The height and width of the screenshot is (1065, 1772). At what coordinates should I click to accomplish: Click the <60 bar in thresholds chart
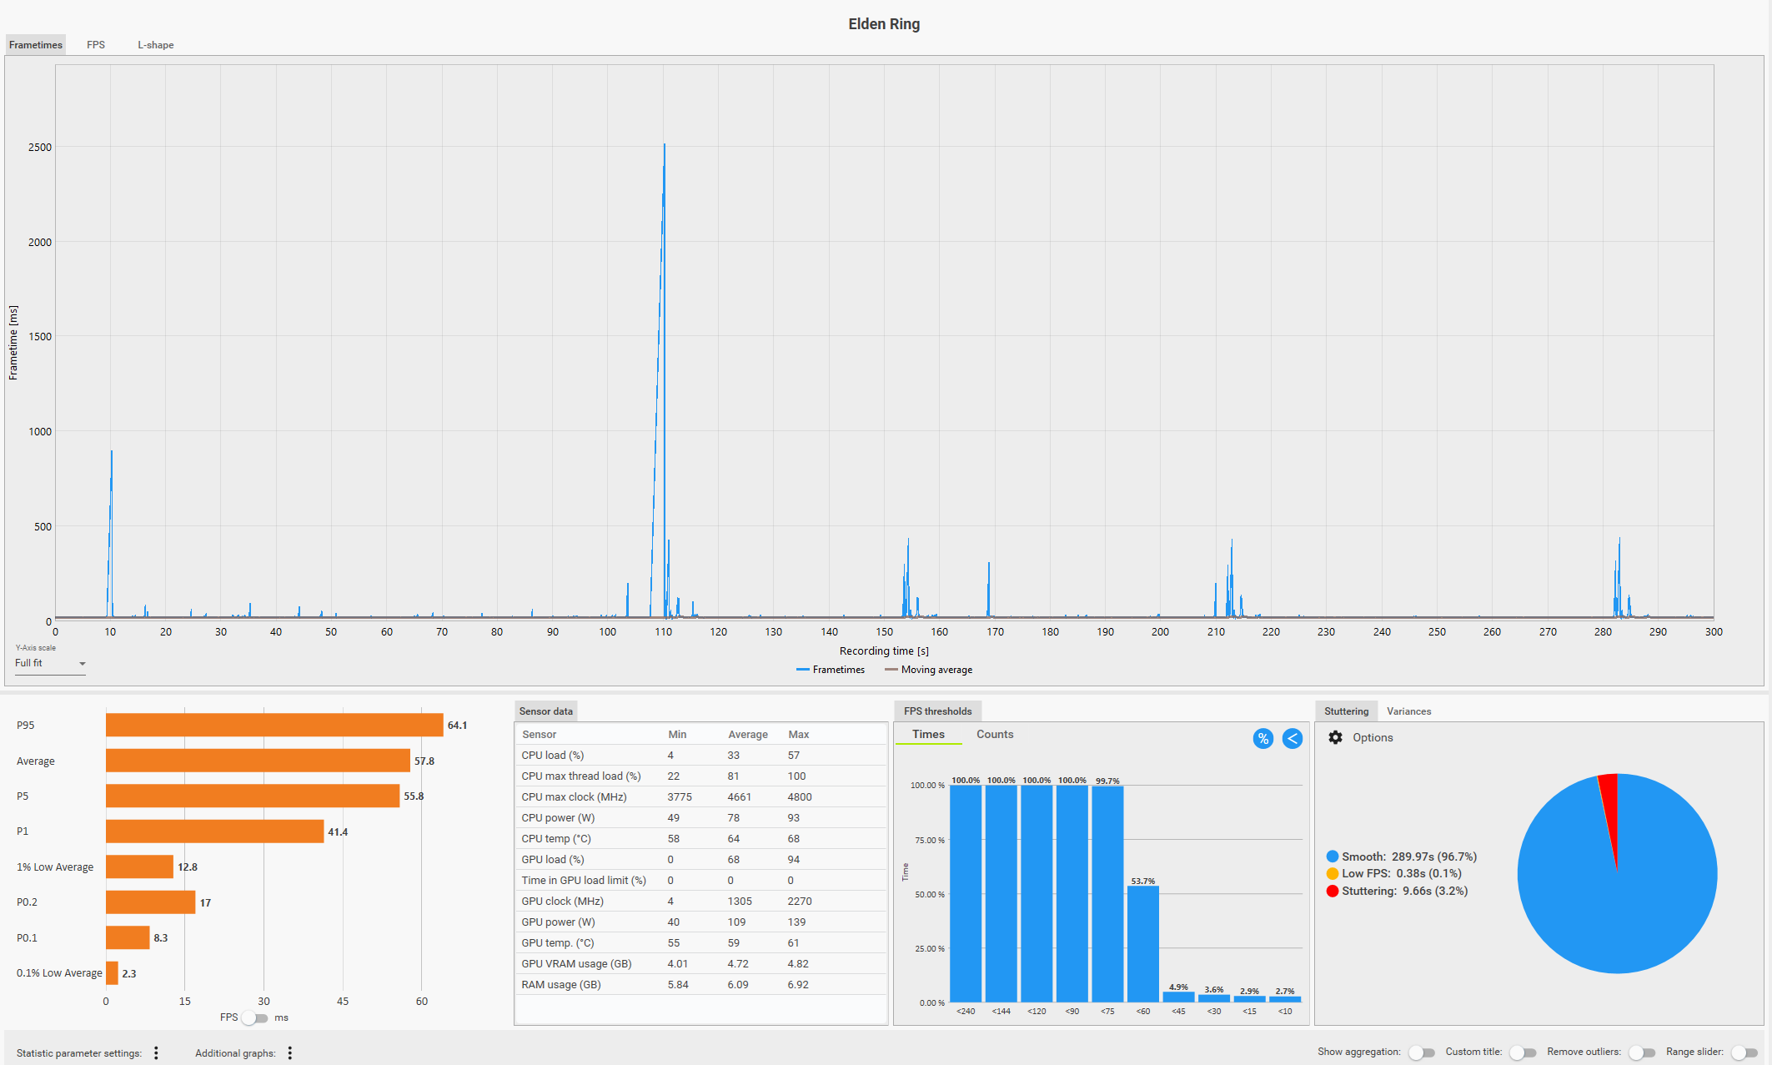click(x=1142, y=943)
